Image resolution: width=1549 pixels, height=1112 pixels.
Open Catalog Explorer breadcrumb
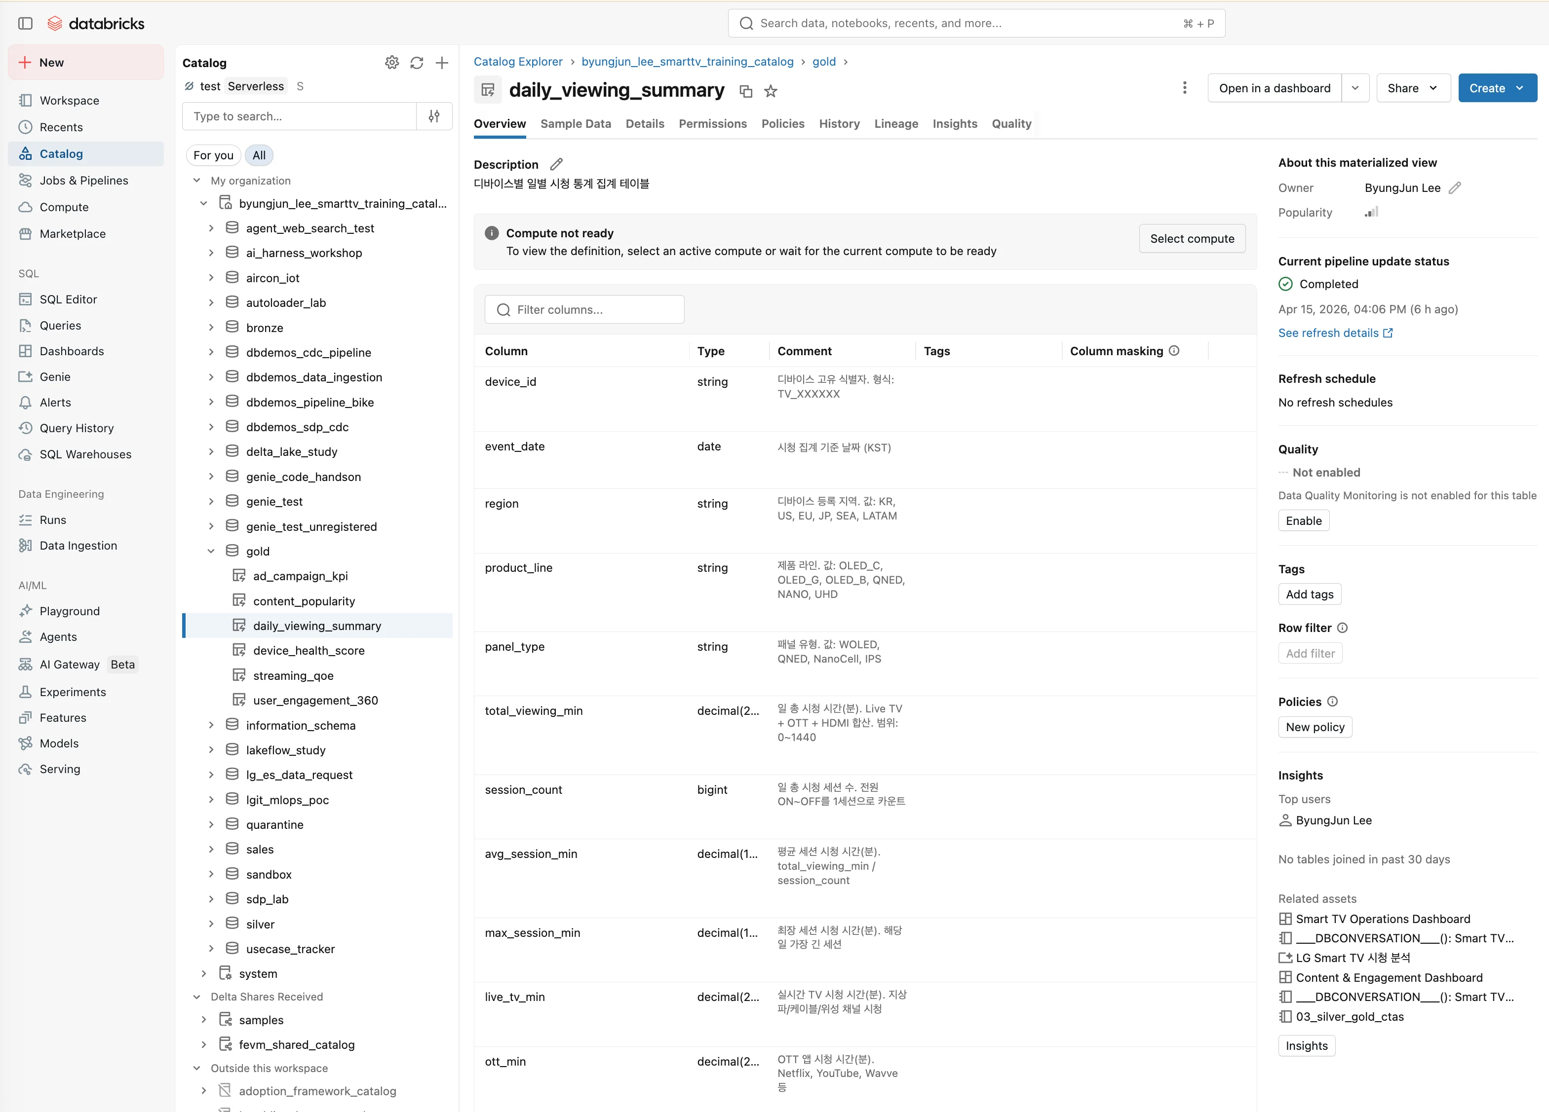[518, 62]
